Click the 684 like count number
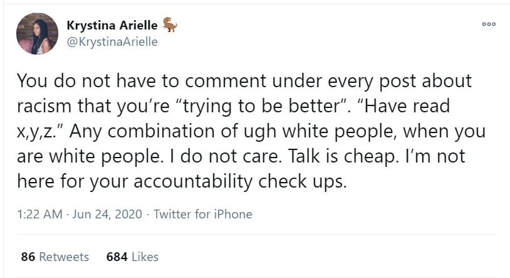The width and height of the screenshot is (510, 278). pyautogui.click(x=117, y=257)
